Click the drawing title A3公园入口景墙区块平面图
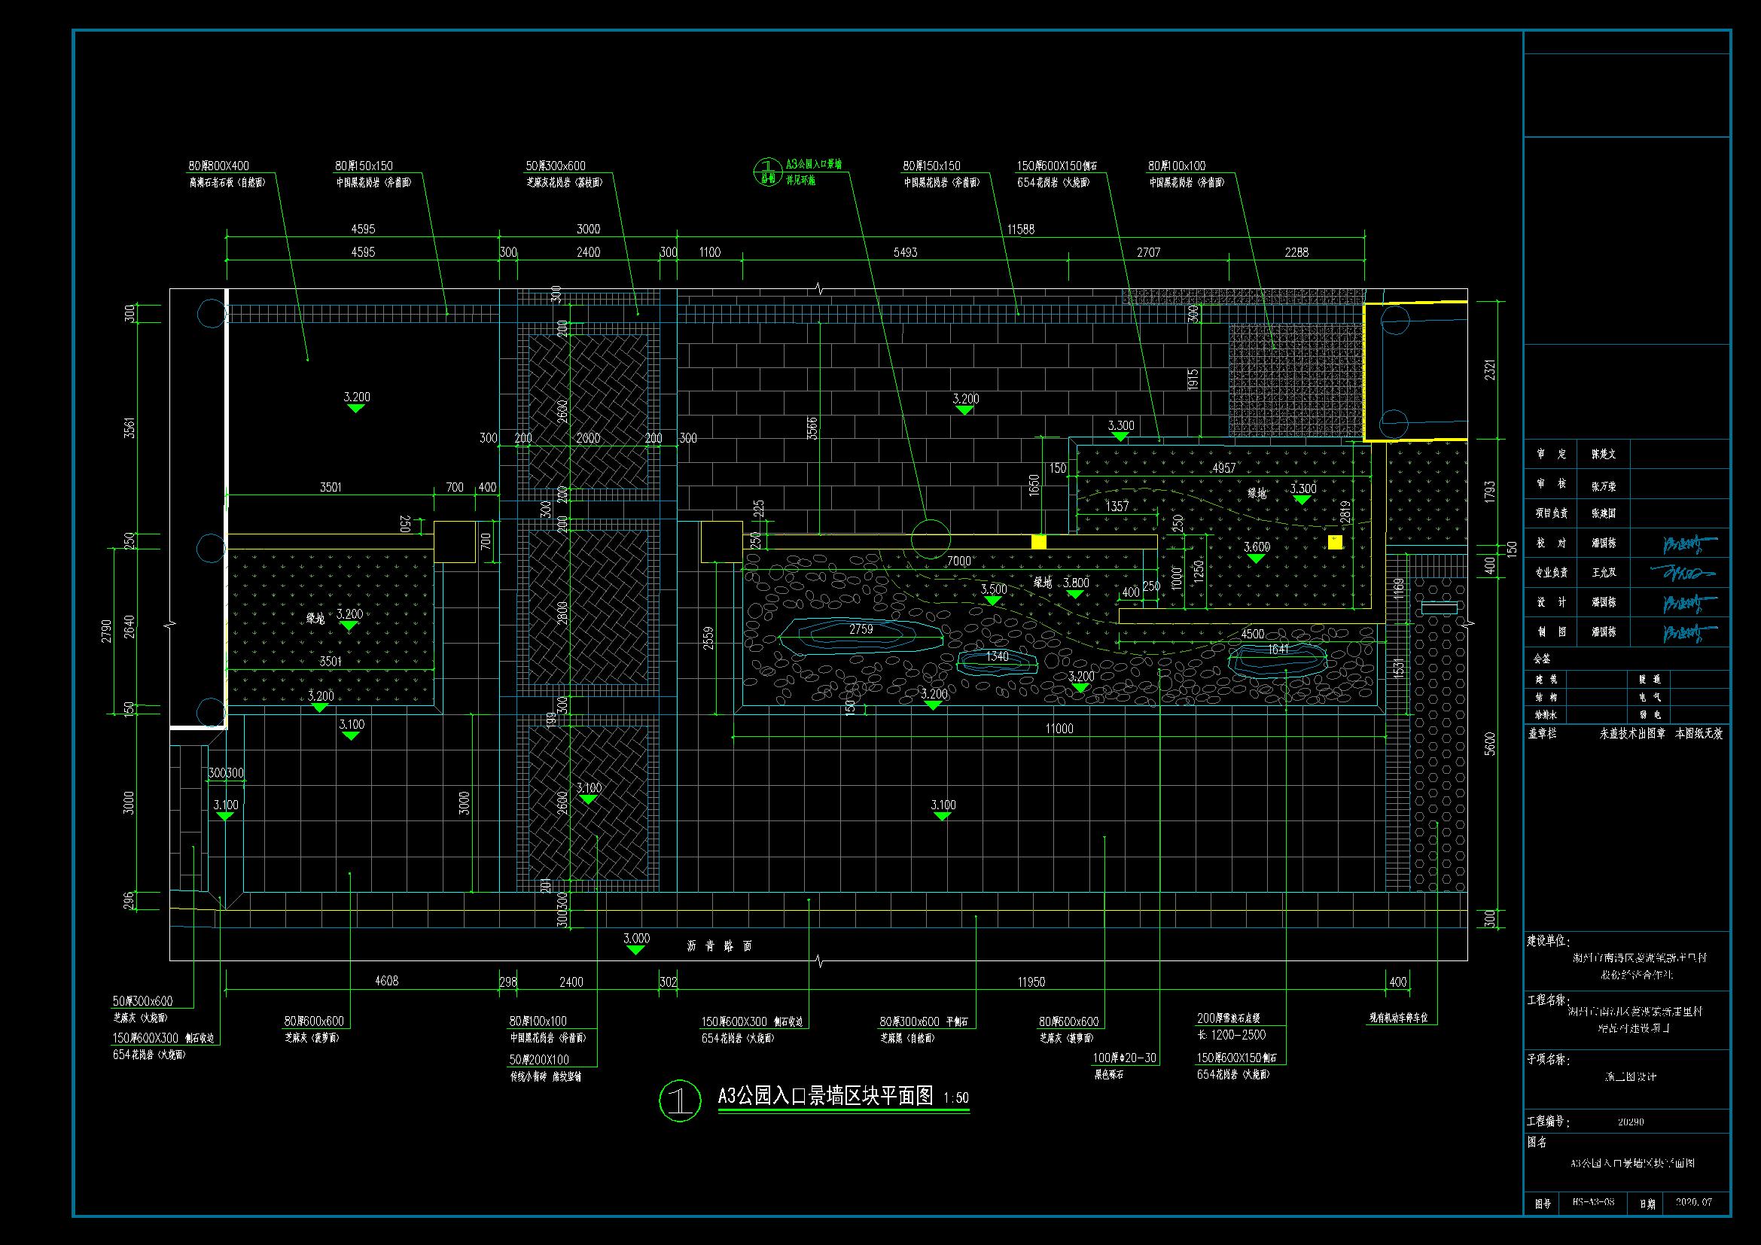 (824, 1095)
